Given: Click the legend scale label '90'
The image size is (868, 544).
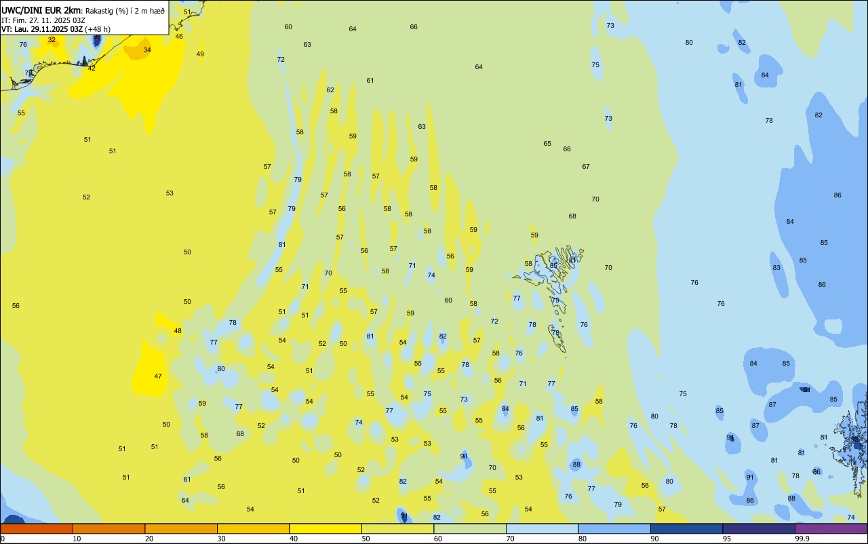Looking at the screenshot, I should (x=654, y=539).
